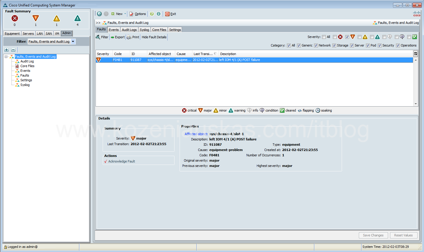
Task: Open the SAN navigation tab
Action: [x=49, y=34]
